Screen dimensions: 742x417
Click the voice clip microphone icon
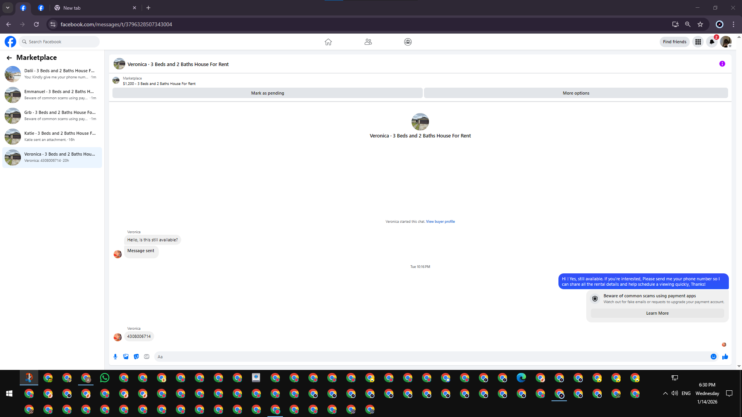pyautogui.click(x=115, y=357)
